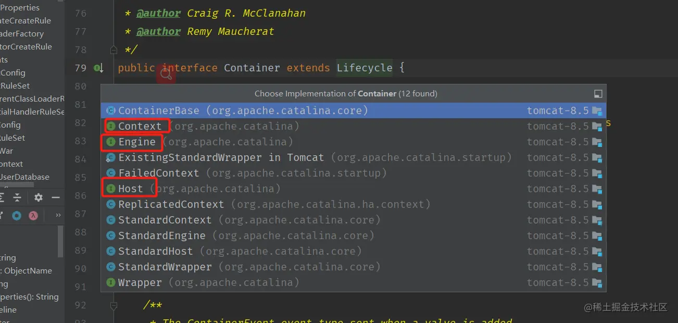Screen dimensions: 678x323
Task: Click the @author tag before Remy Maucherat
Action: [159, 31]
